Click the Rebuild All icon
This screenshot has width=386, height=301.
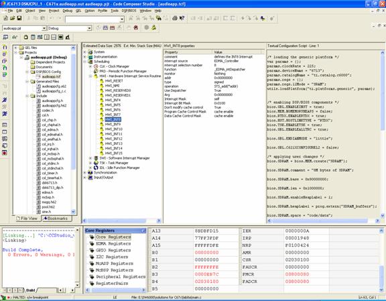click(x=113, y=27)
